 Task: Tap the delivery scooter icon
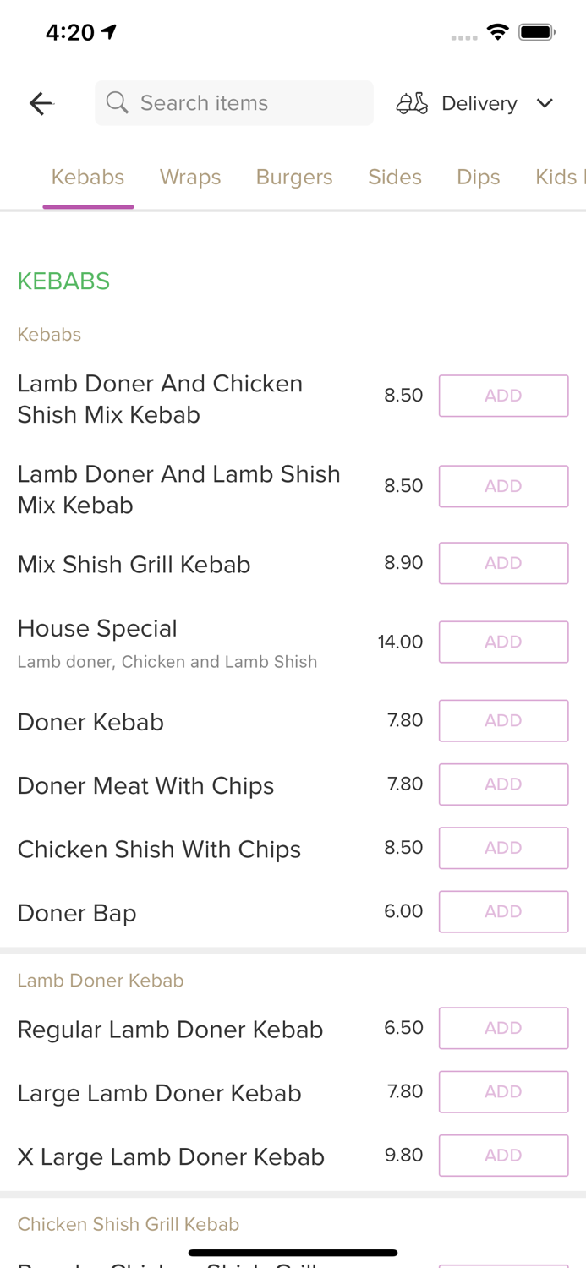[x=412, y=103]
